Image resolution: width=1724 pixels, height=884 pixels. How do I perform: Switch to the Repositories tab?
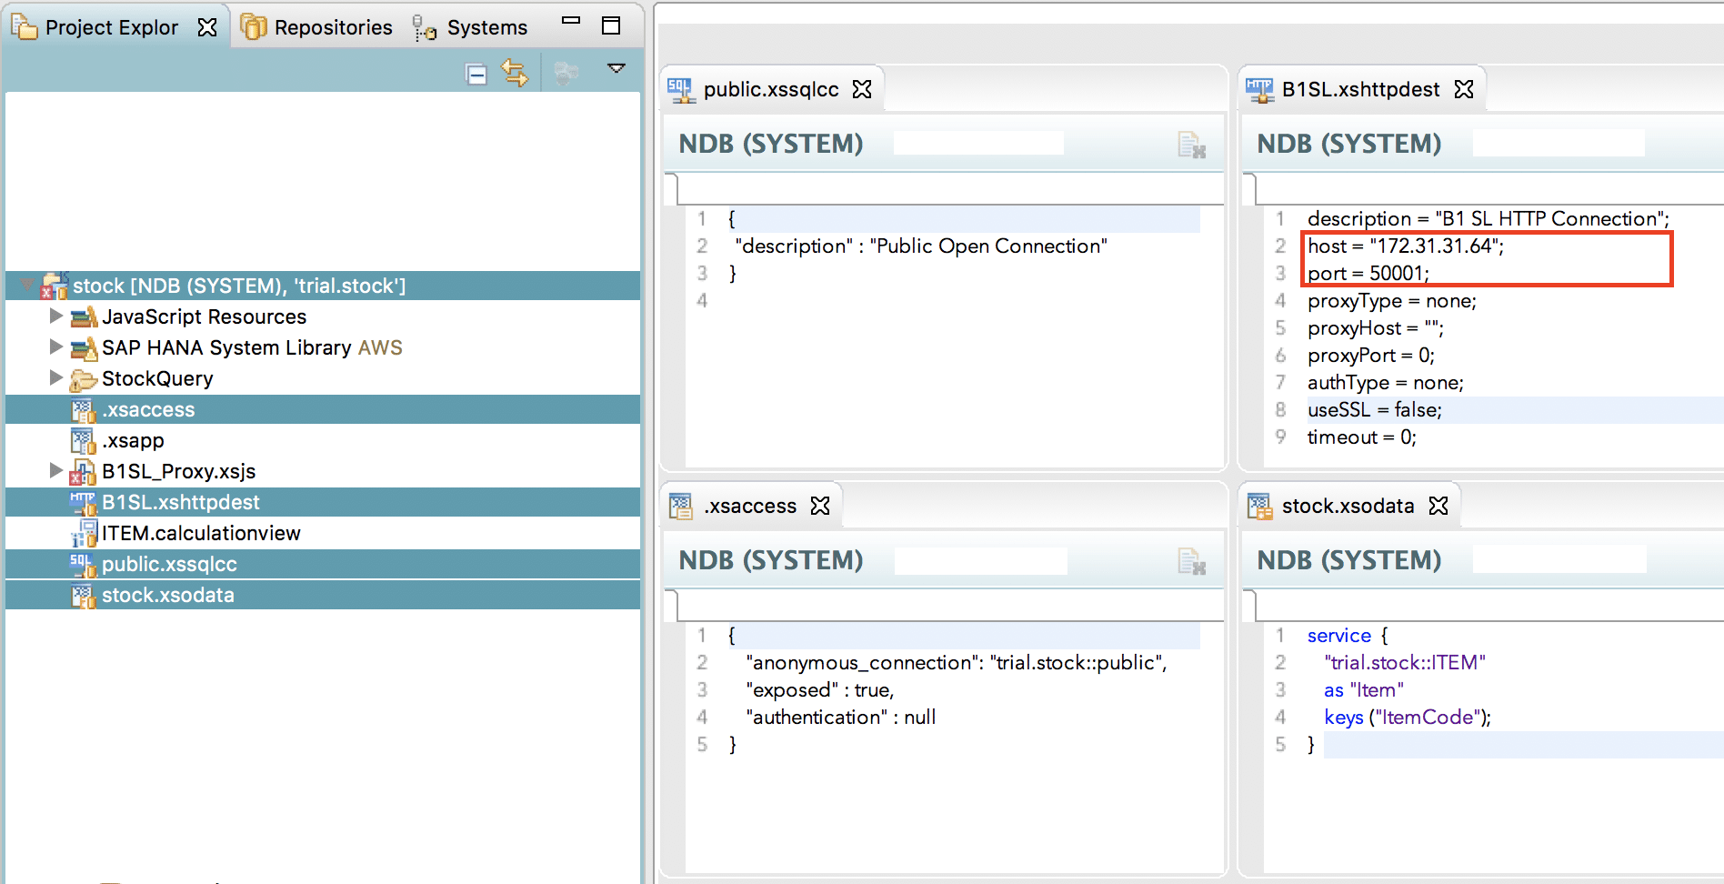click(x=317, y=27)
